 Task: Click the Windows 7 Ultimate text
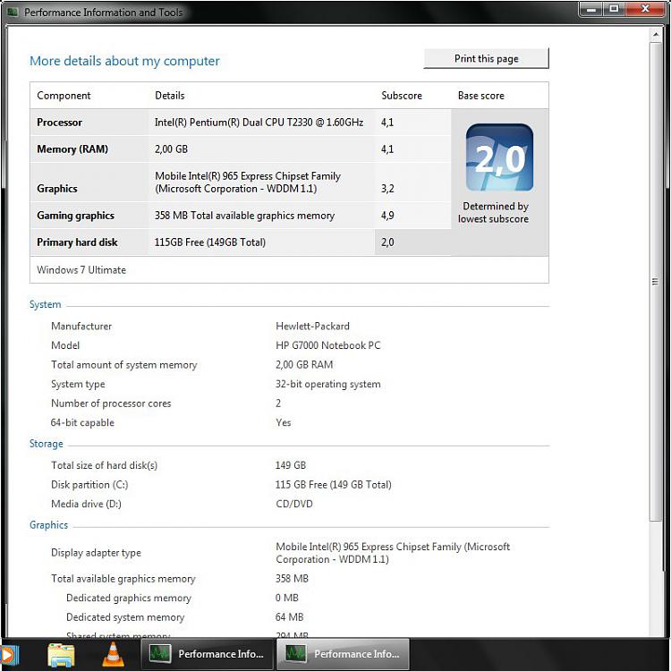click(x=81, y=270)
